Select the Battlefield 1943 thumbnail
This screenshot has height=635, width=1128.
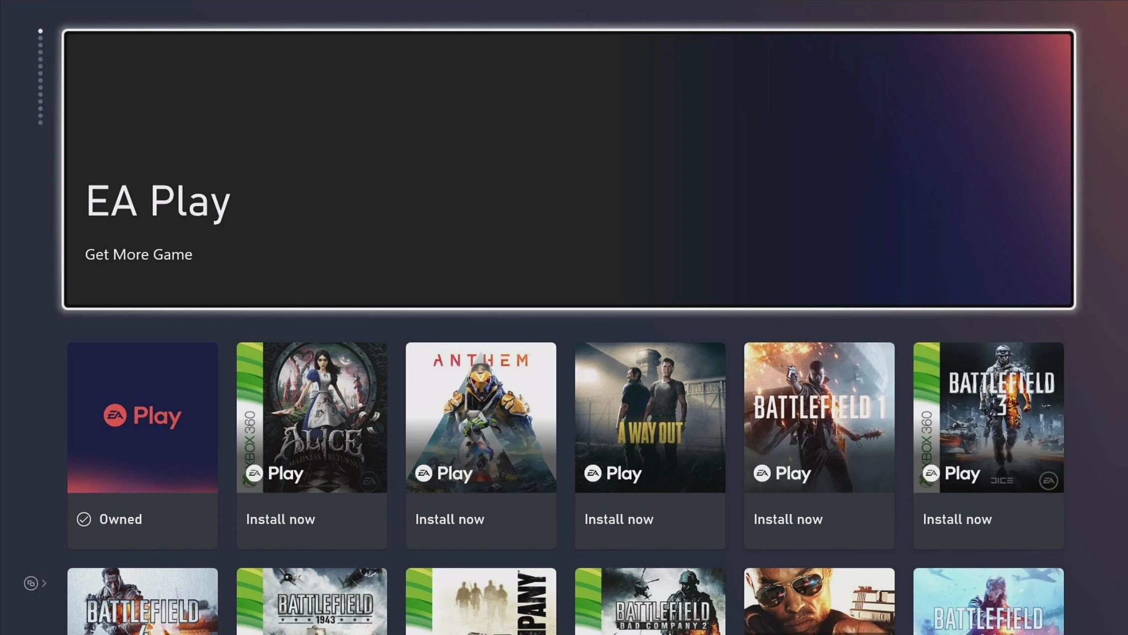(312, 601)
